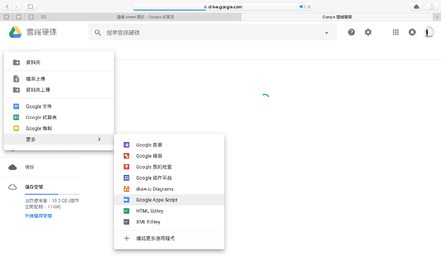Viewport: 441px width, 275px height.
Task: Click the grey XML Editey icon
Action: 127,222
